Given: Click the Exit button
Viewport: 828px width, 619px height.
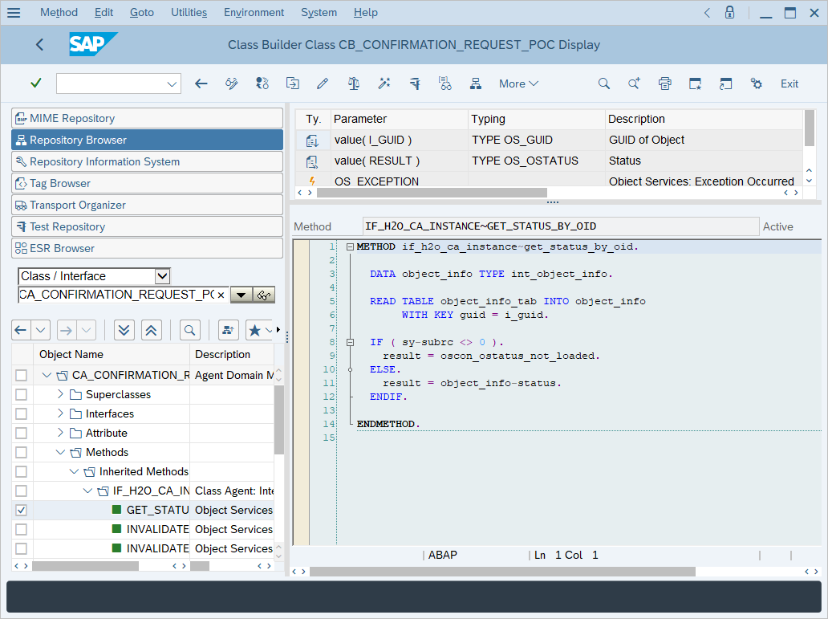Looking at the screenshot, I should pyautogui.click(x=789, y=83).
